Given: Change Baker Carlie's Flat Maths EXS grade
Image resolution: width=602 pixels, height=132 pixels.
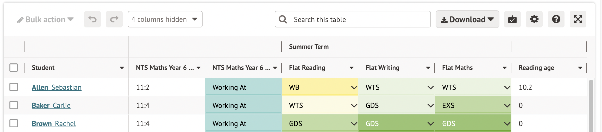Looking at the screenshot, I should (x=507, y=106).
